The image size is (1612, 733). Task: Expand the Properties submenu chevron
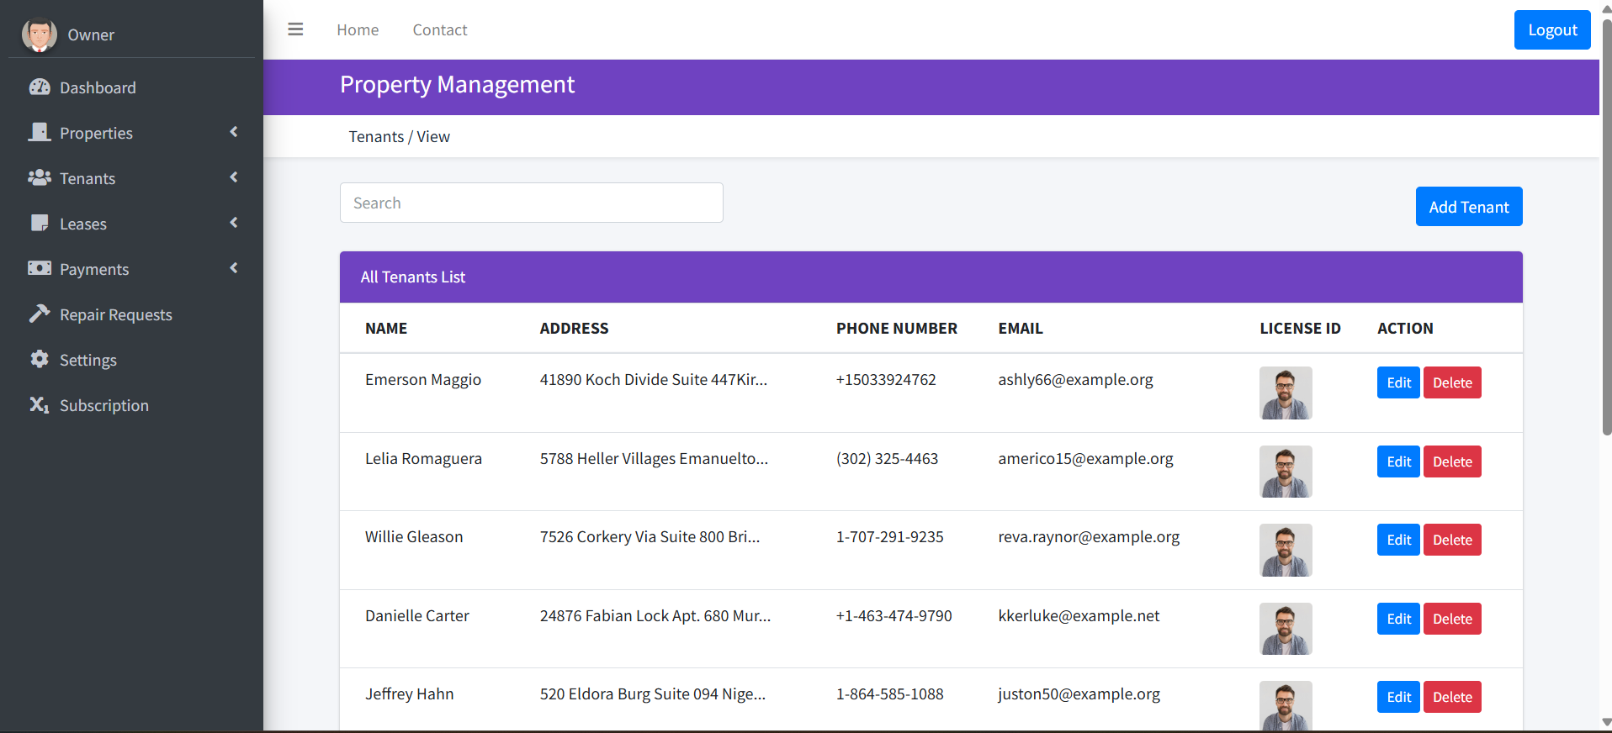[234, 132]
